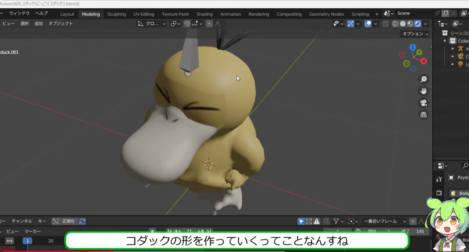The height and width of the screenshot is (252, 469).
Task: Open the 一番近いフレーム snap dropdown
Action: (384, 221)
